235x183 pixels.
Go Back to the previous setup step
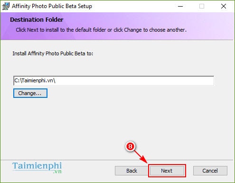pyautogui.click(x=132, y=171)
